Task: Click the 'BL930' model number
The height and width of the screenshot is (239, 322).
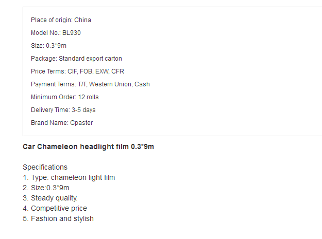Action: coord(72,33)
